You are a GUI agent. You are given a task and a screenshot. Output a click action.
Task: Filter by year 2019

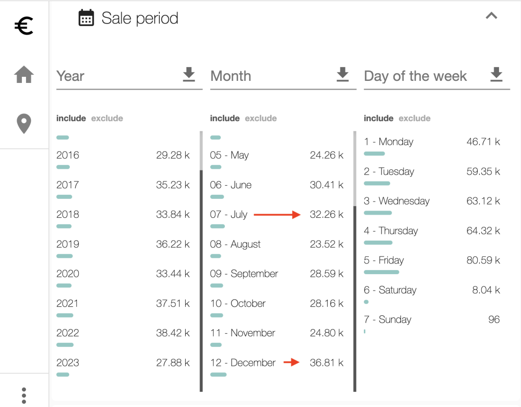click(68, 244)
